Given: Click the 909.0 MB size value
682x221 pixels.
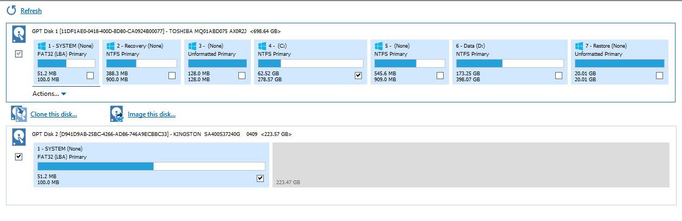Looking at the screenshot, I should click(x=385, y=80).
